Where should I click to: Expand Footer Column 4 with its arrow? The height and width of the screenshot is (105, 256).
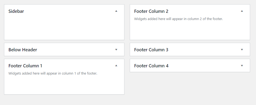[242, 65]
